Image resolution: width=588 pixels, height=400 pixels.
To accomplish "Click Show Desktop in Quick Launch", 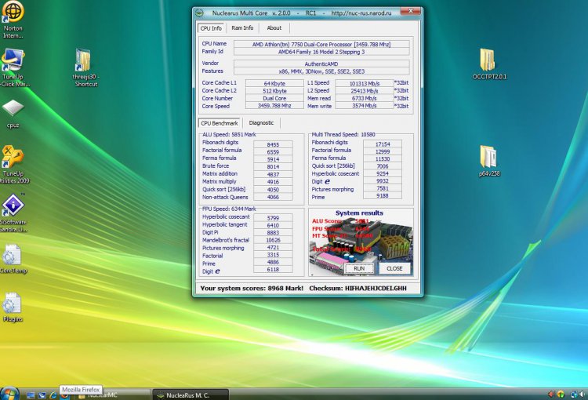I will tap(31, 395).
